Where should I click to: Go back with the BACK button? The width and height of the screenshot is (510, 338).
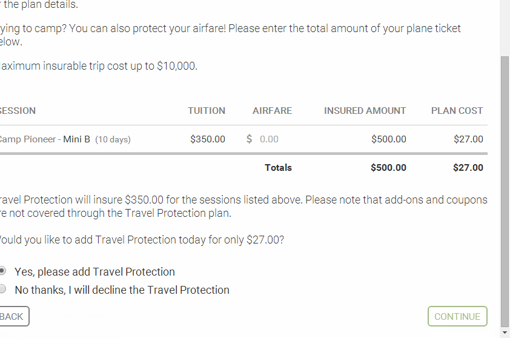pyautogui.click(x=12, y=316)
